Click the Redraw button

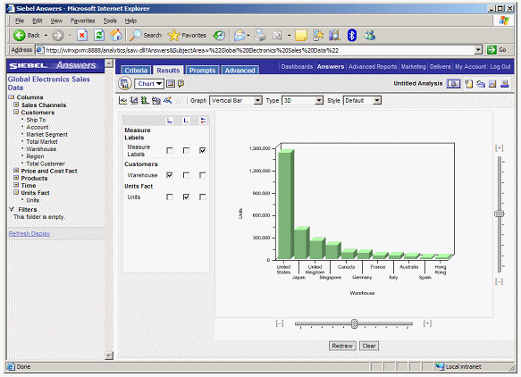342,346
